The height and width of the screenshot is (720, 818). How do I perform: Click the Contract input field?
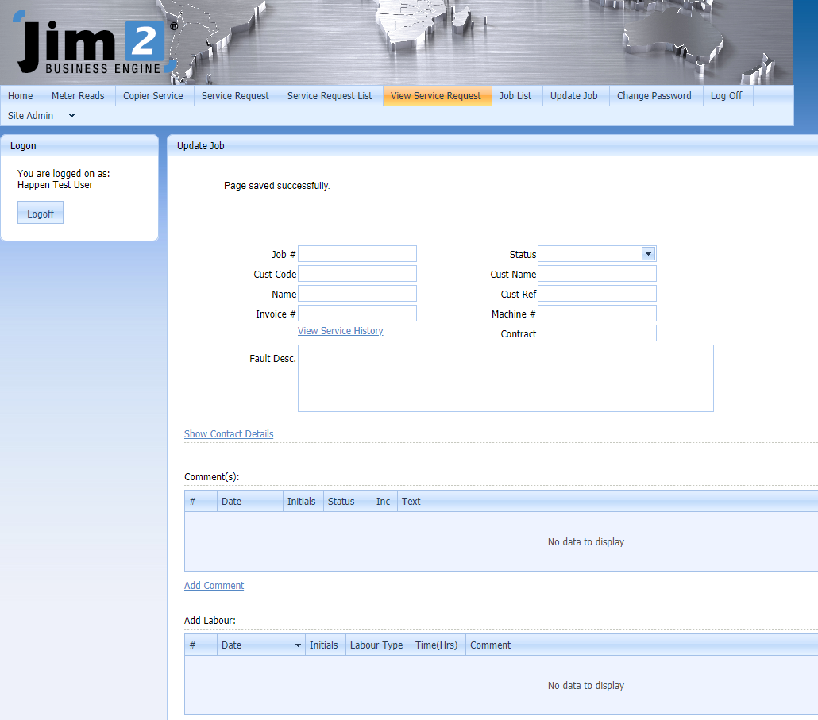pyautogui.click(x=596, y=333)
